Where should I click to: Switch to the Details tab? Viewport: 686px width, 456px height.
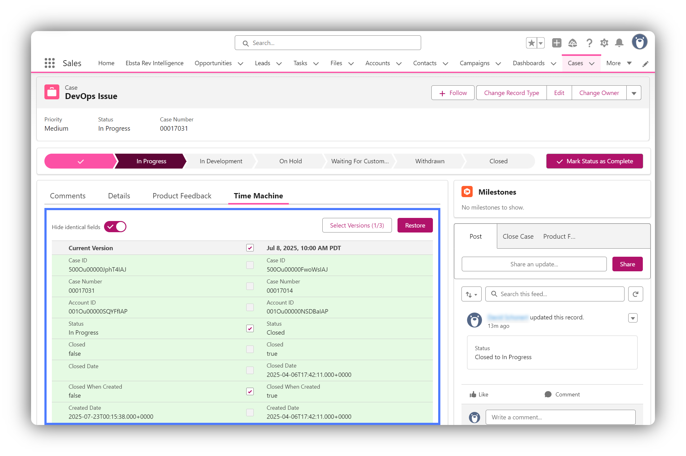(x=119, y=196)
